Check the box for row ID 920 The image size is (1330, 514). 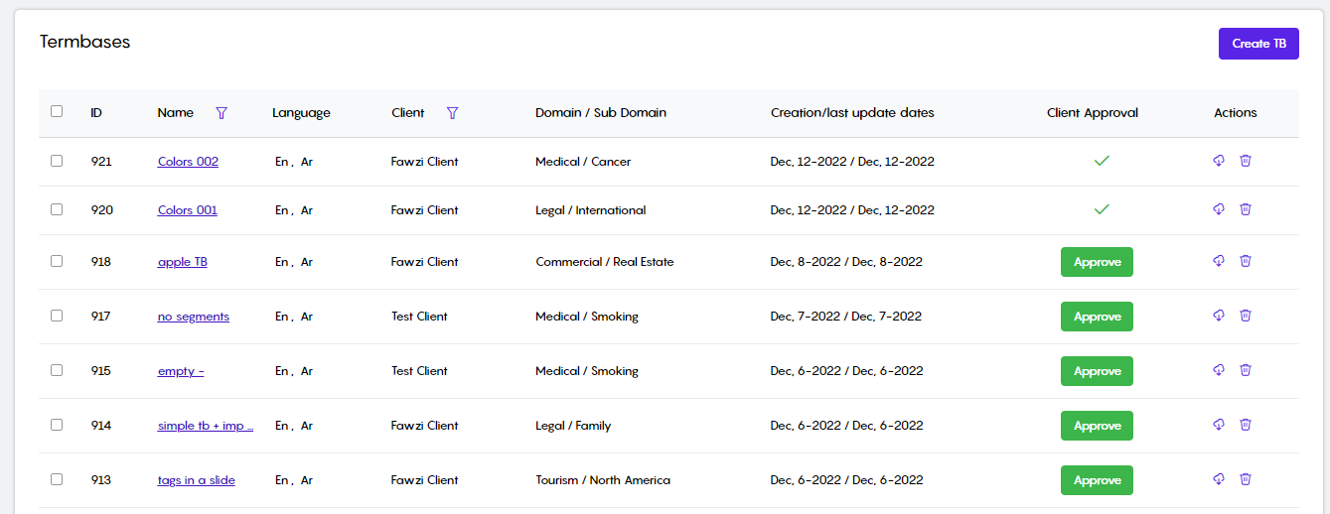point(57,209)
